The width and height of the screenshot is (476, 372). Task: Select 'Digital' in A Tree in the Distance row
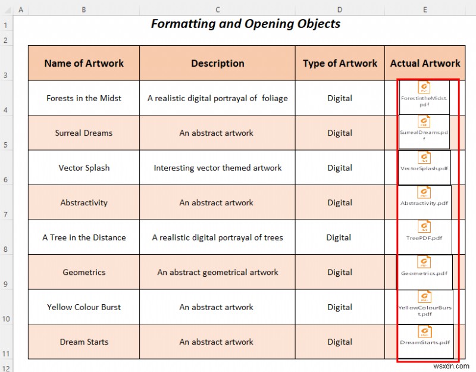point(340,237)
